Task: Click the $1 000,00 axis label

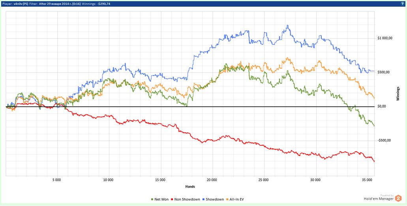Action: pos(385,38)
